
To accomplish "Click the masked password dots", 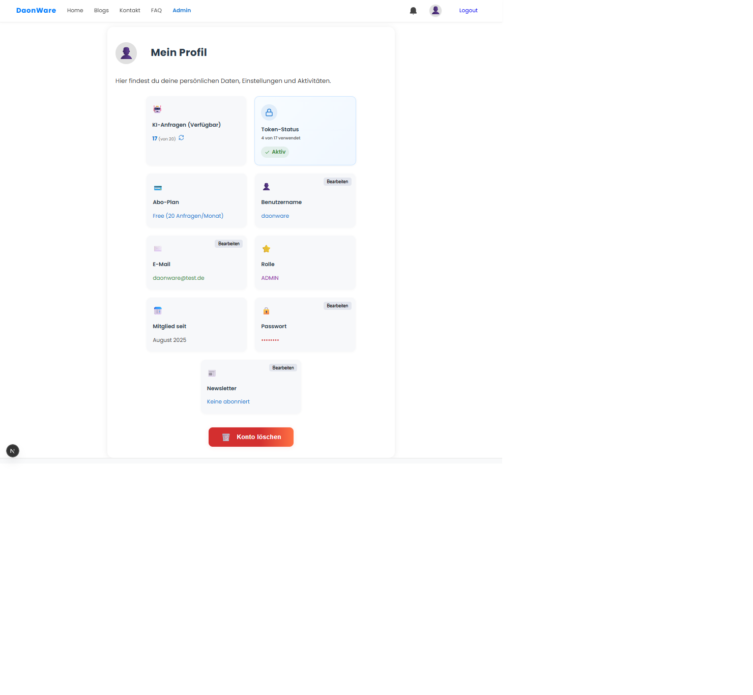I will 270,340.
